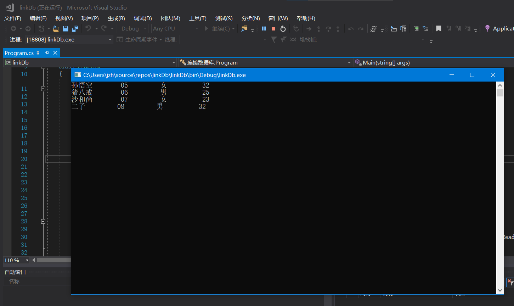
Task: Open the process [18808] linkDb.exe dropdown
Action: [69, 40]
